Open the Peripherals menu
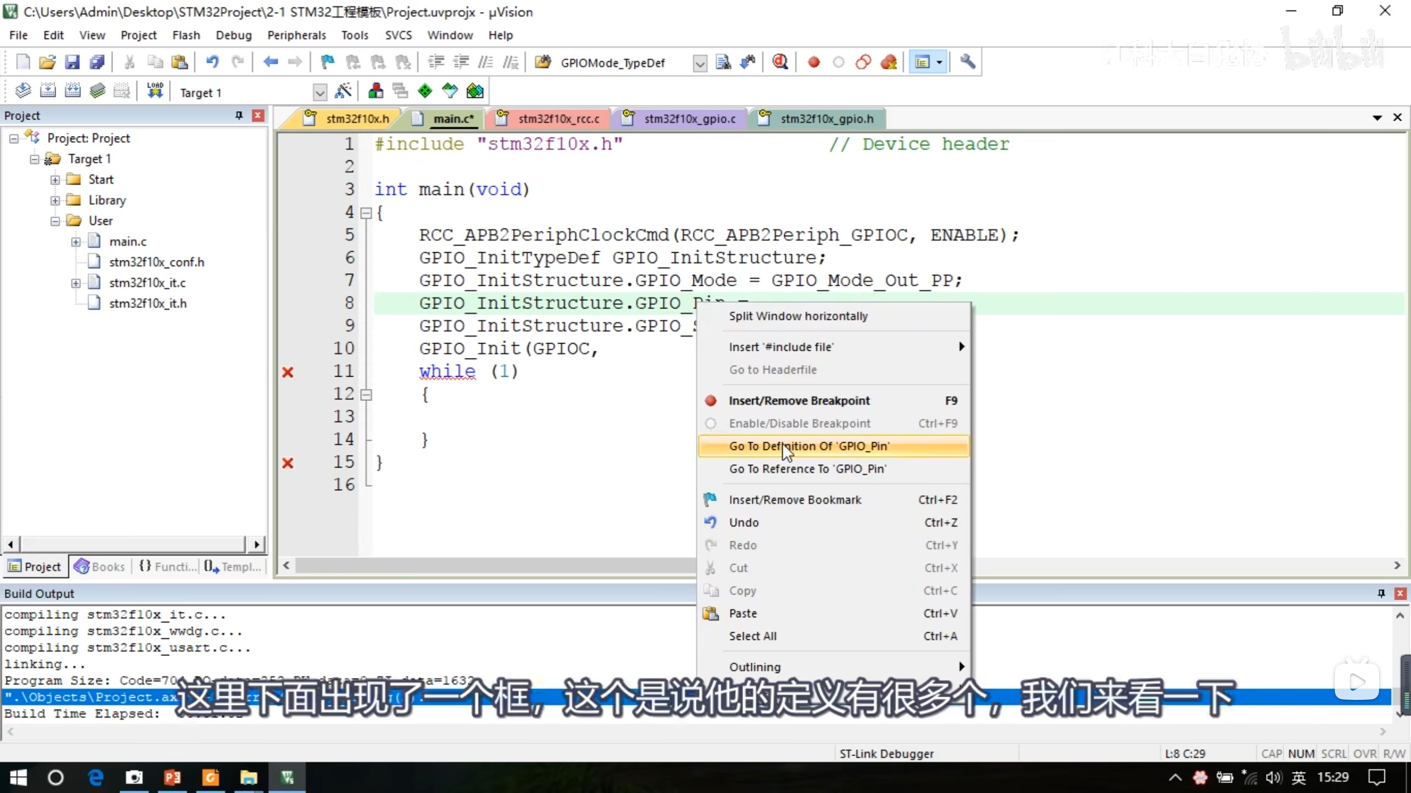The width and height of the screenshot is (1411, 793). coord(296,35)
